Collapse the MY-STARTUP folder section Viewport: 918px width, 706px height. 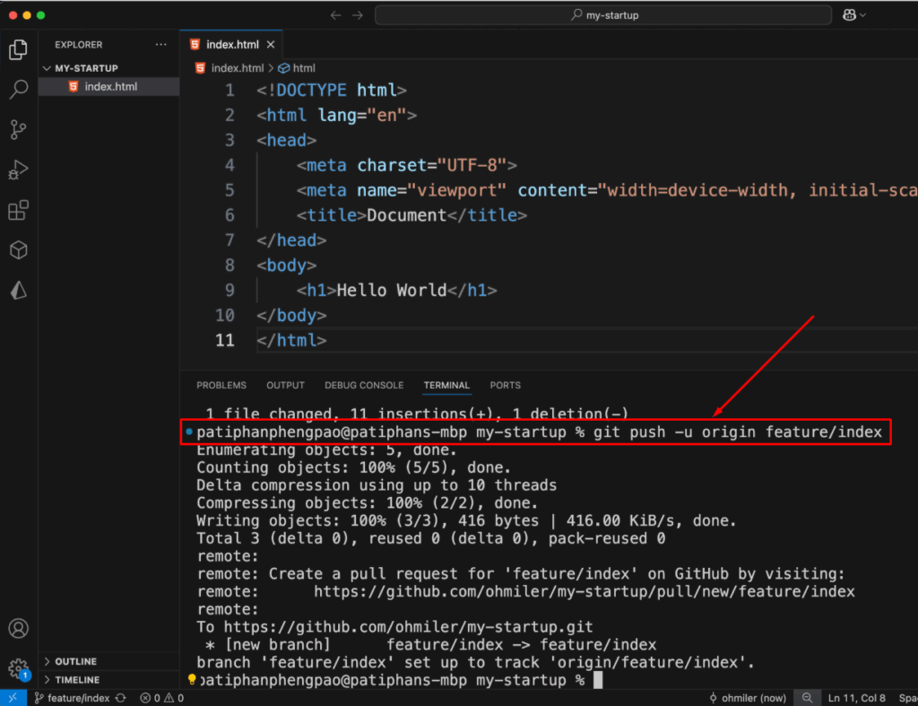(x=85, y=68)
